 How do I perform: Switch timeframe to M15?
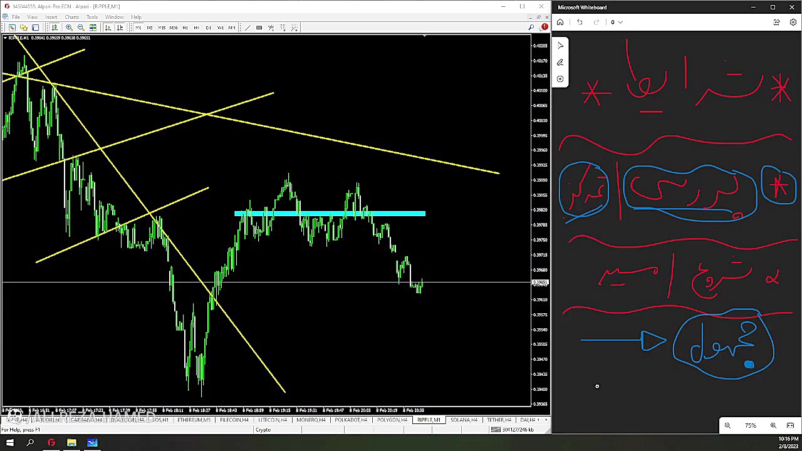pyautogui.click(x=162, y=28)
